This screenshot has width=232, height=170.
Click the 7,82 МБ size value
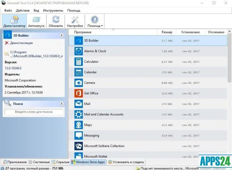tap(167, 51)
